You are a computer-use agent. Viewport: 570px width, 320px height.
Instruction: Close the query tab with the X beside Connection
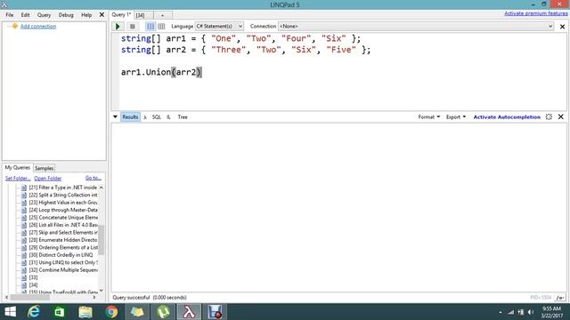click(562, 27)
